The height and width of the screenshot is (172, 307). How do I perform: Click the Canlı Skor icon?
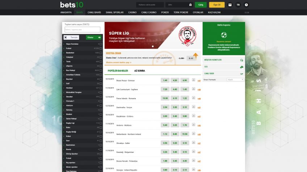[x=241, y=74]
